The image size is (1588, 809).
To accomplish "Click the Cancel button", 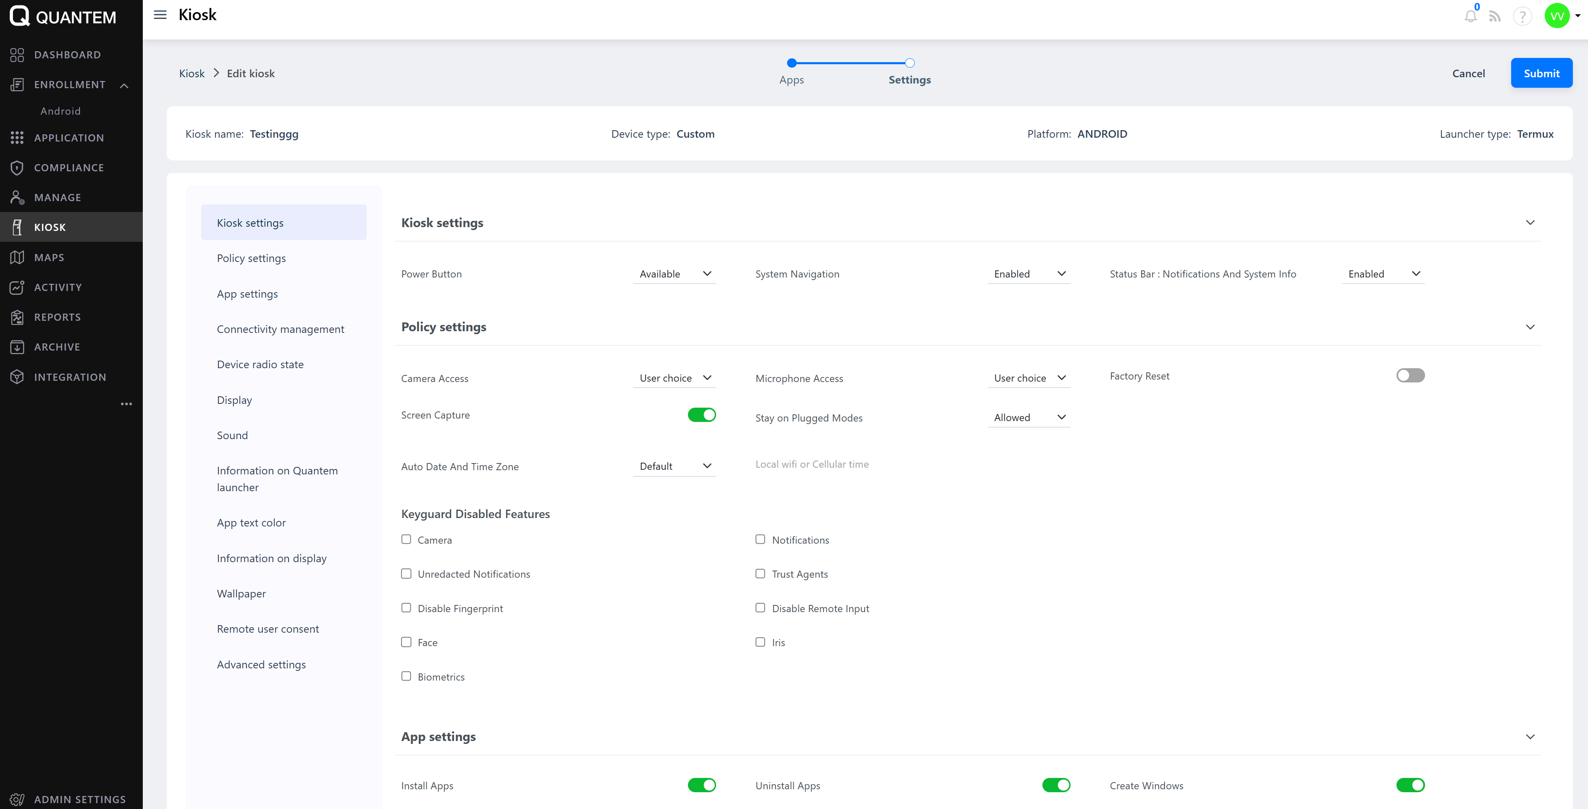I will [x=1468, y=73].
